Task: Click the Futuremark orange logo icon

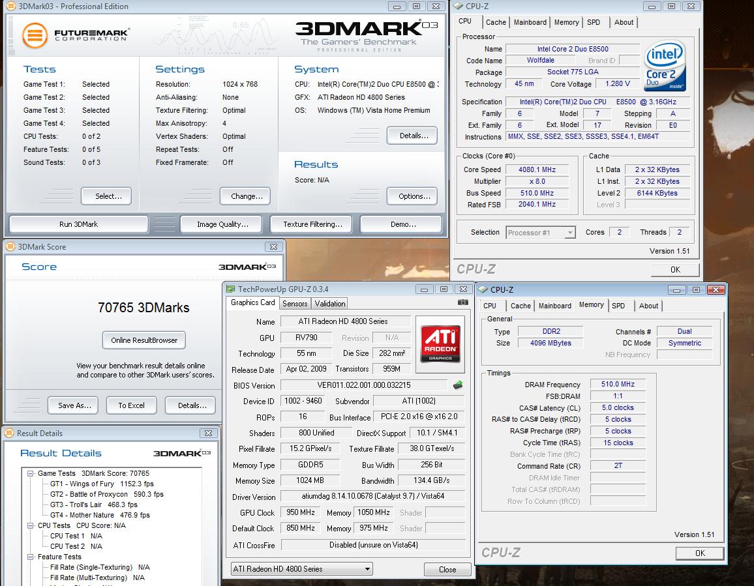Action: click(35, 36)
